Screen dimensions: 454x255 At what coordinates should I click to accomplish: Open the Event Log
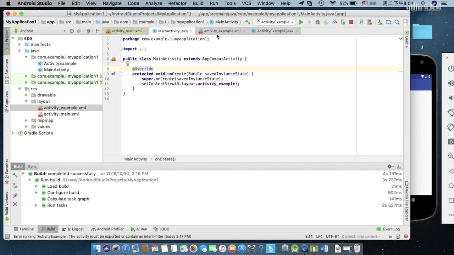[388, 229]
